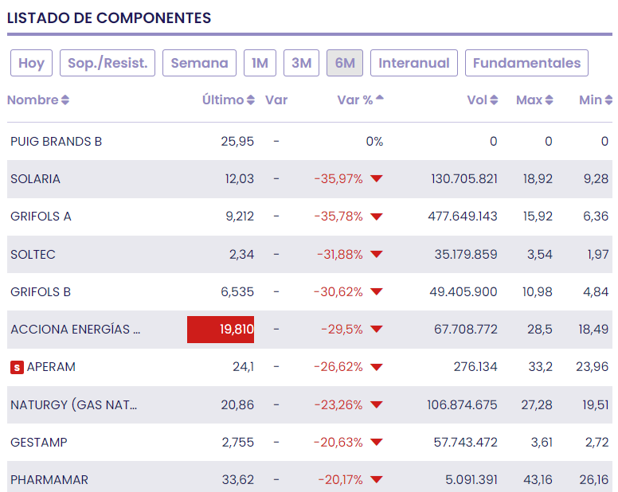Open NATURGY (GAS NAT... stock page
The image size is (618, 492).
[73, 405]
